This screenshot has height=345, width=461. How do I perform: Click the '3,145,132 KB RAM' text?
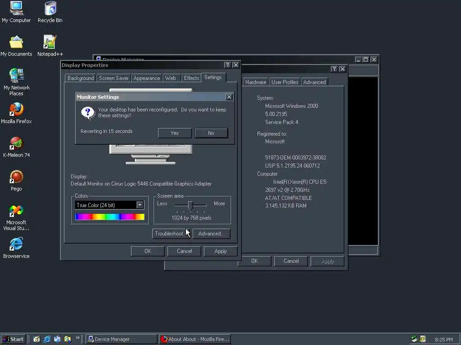[286, 206]
